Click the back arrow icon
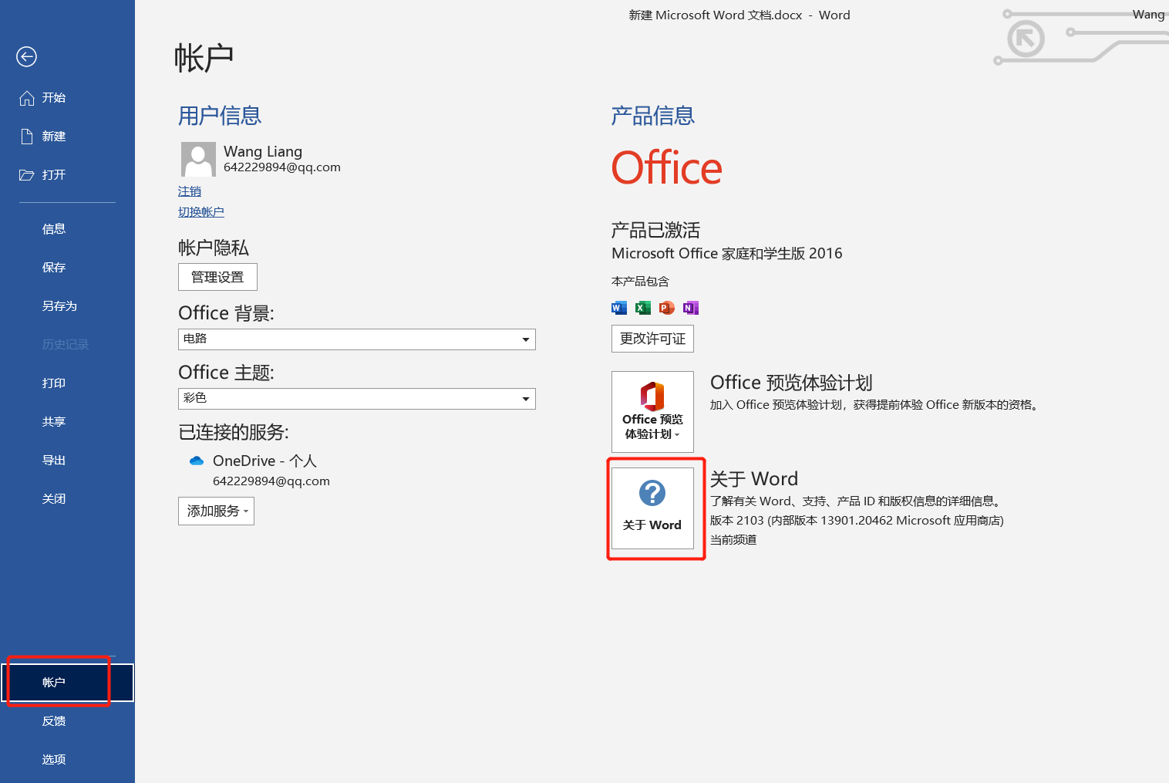 [26, 56]
